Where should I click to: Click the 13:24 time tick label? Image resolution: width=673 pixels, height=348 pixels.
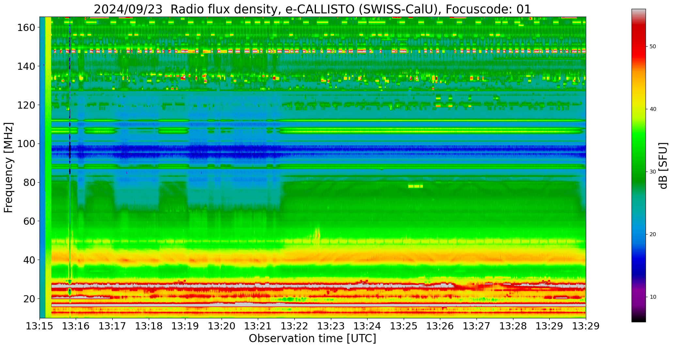[x=368, y=326]
